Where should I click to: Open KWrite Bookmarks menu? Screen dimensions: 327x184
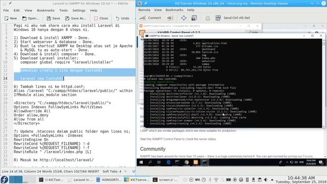coord(45,10)
